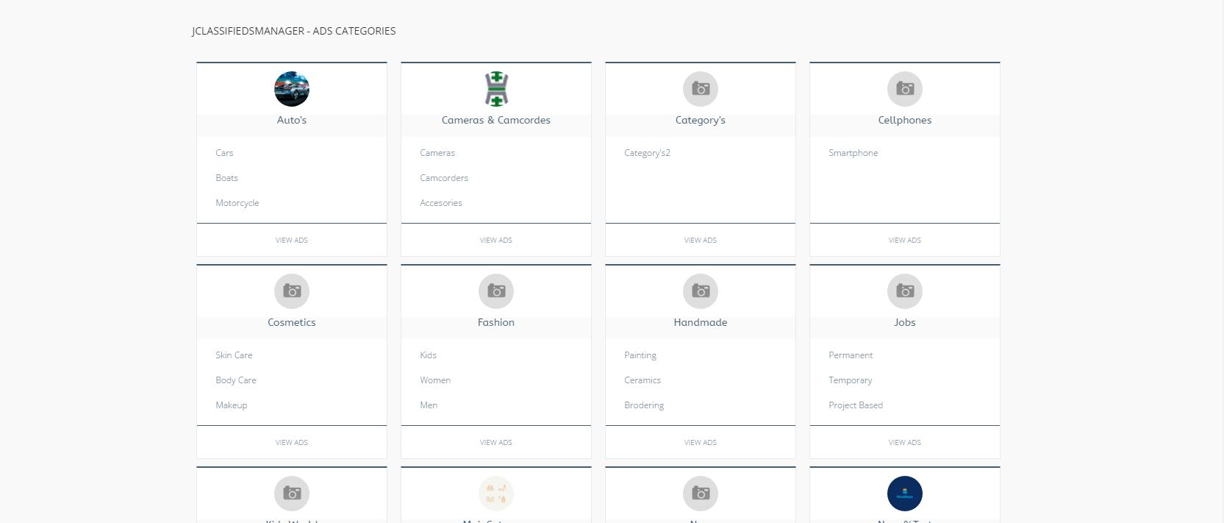
Task: Open the Motorcycle subcategory
Action: tap(237, 203)
